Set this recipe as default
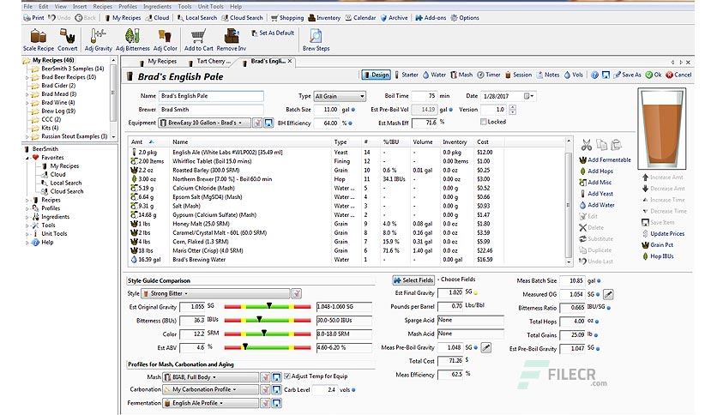 pyautogui.click(x=273, y=33)
